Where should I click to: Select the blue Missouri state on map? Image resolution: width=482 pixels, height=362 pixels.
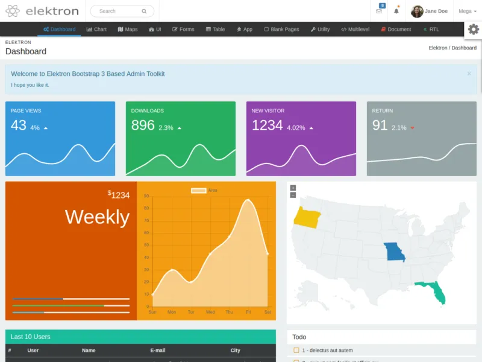(x=394, y=252)
